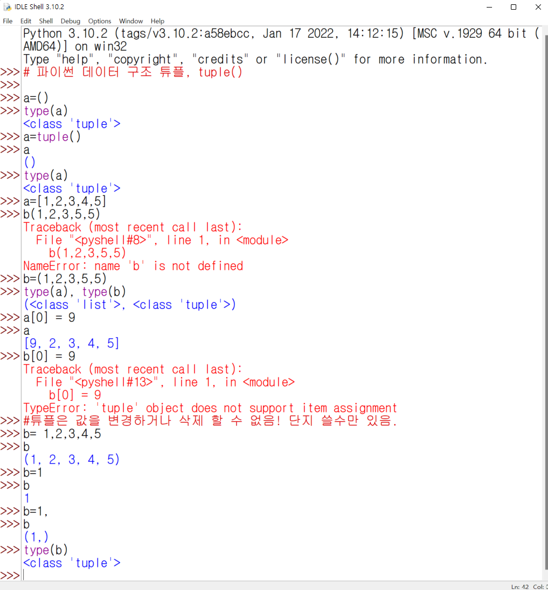Click the input line 'b(1,2,3,5,5)' after the prompt
This screenshot has width=548, height=590.
pos(62,214)
